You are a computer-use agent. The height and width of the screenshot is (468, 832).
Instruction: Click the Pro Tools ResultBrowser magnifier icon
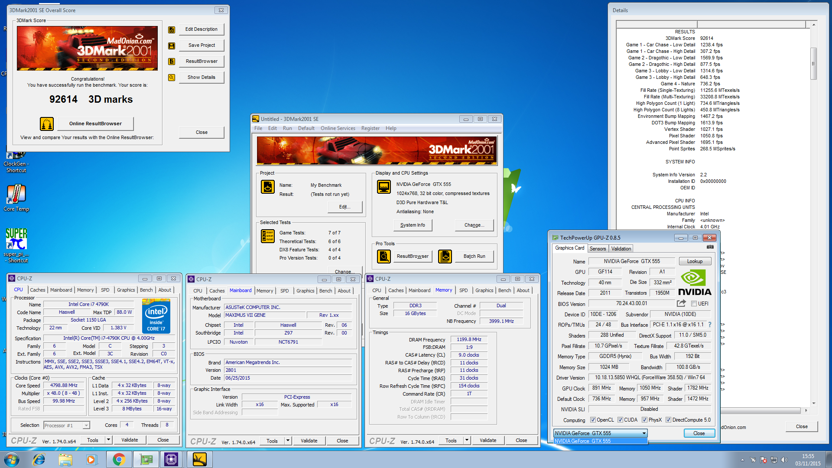pos(384,257)
